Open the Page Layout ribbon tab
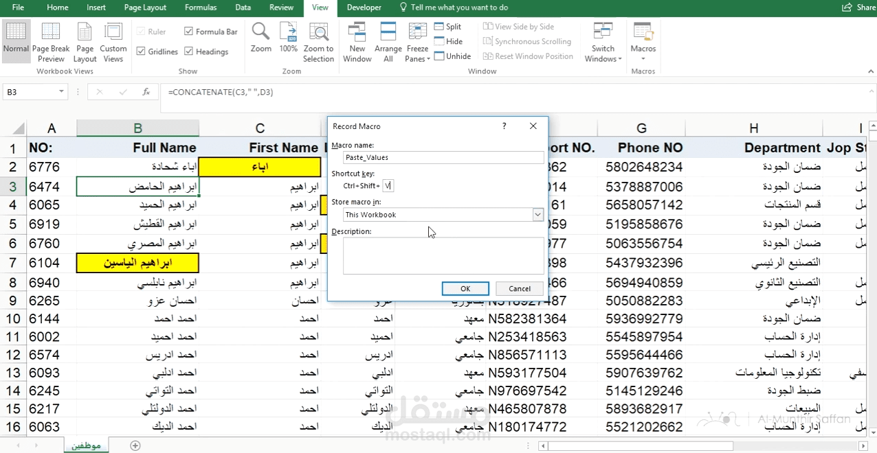 [145, 8]
